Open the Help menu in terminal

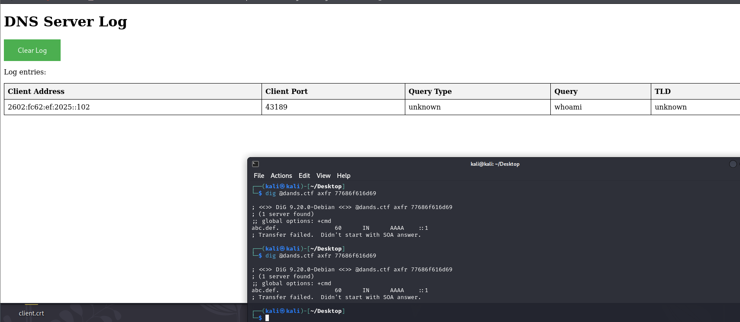(343, 176)
